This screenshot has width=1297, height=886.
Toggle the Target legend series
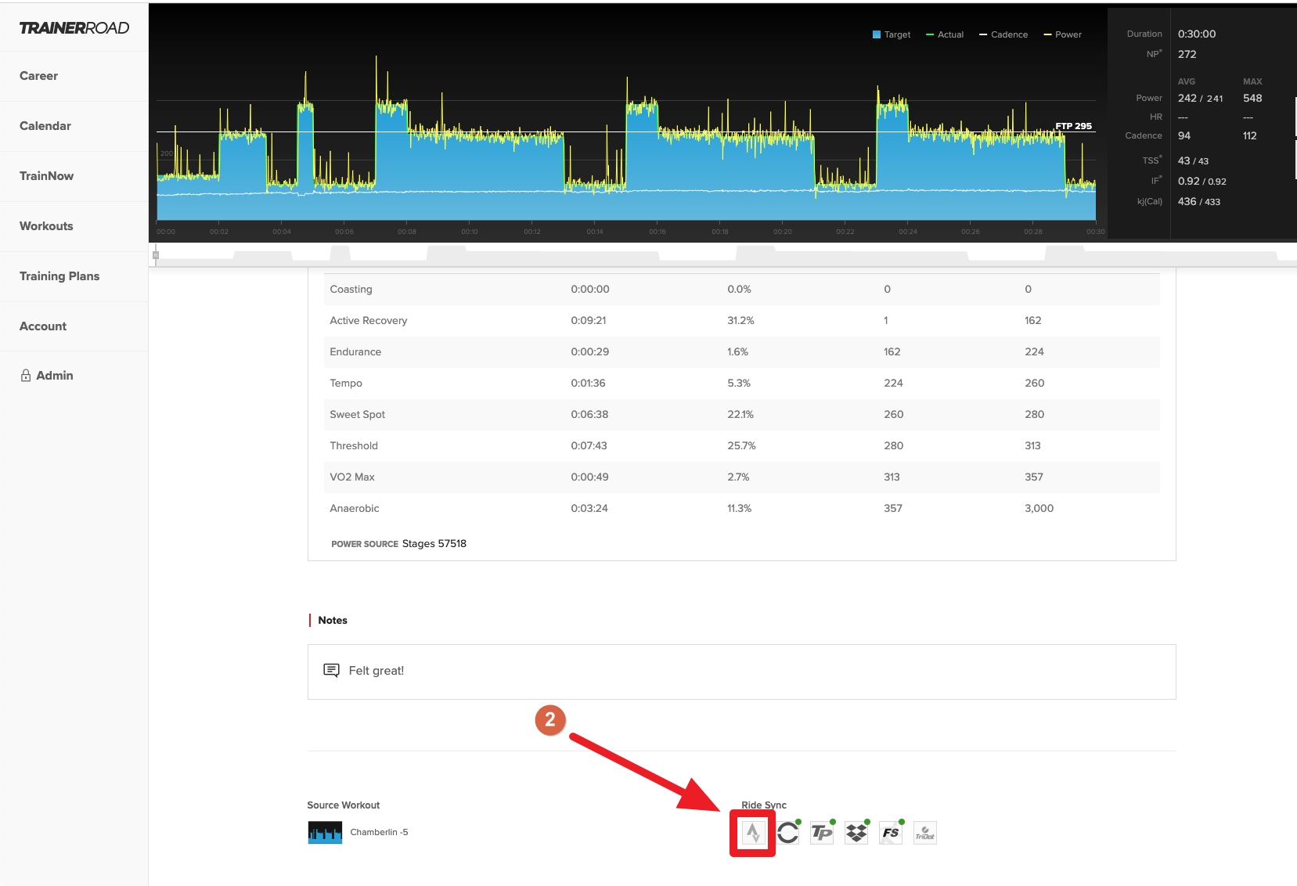click(x=892, y=34)
